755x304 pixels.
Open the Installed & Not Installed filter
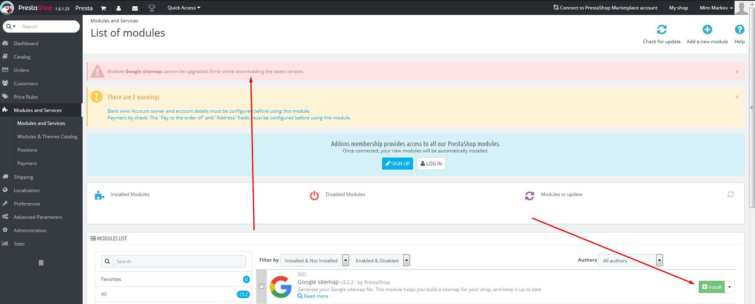[315, 260]
